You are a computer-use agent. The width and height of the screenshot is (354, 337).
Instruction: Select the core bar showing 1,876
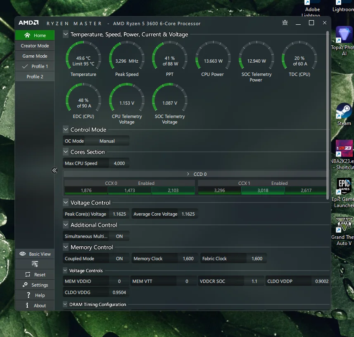[x=86, y=190]
